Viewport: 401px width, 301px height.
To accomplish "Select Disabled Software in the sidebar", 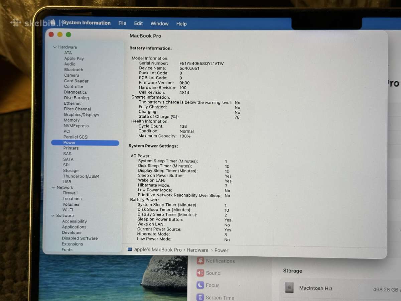I will point(80,238).
